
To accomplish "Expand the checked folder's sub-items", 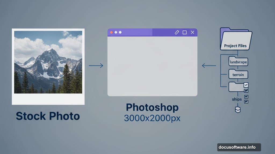I will pyautogui.click(x=246, y=91).
